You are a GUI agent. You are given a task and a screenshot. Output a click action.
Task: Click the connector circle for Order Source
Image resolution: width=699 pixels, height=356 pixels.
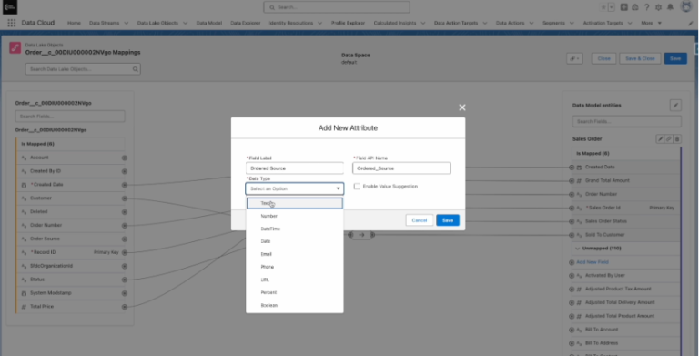(125, 239)
